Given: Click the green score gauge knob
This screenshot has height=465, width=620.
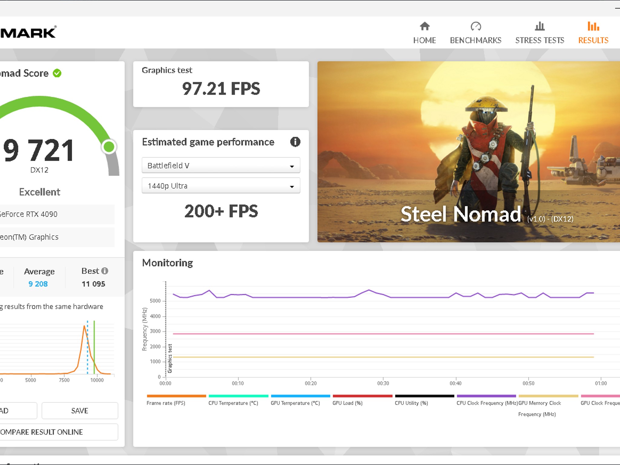Looking at the screenshot, I should [x=109, y=147].
